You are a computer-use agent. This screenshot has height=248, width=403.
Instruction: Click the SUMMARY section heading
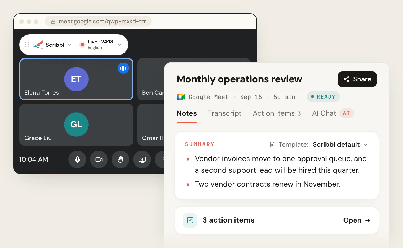(200, 144)
